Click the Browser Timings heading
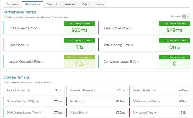193x118 pixels. [16, 77]
